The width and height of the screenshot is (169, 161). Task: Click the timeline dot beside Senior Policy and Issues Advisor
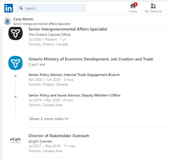coord(15,97)
